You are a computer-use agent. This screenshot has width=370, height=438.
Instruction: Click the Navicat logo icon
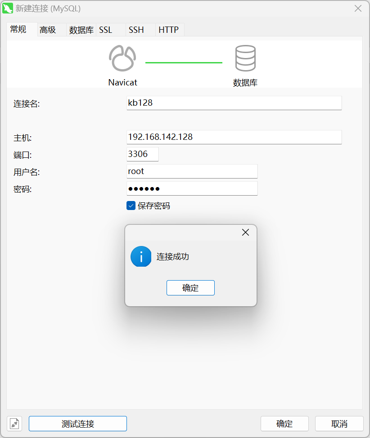(122, 58)
